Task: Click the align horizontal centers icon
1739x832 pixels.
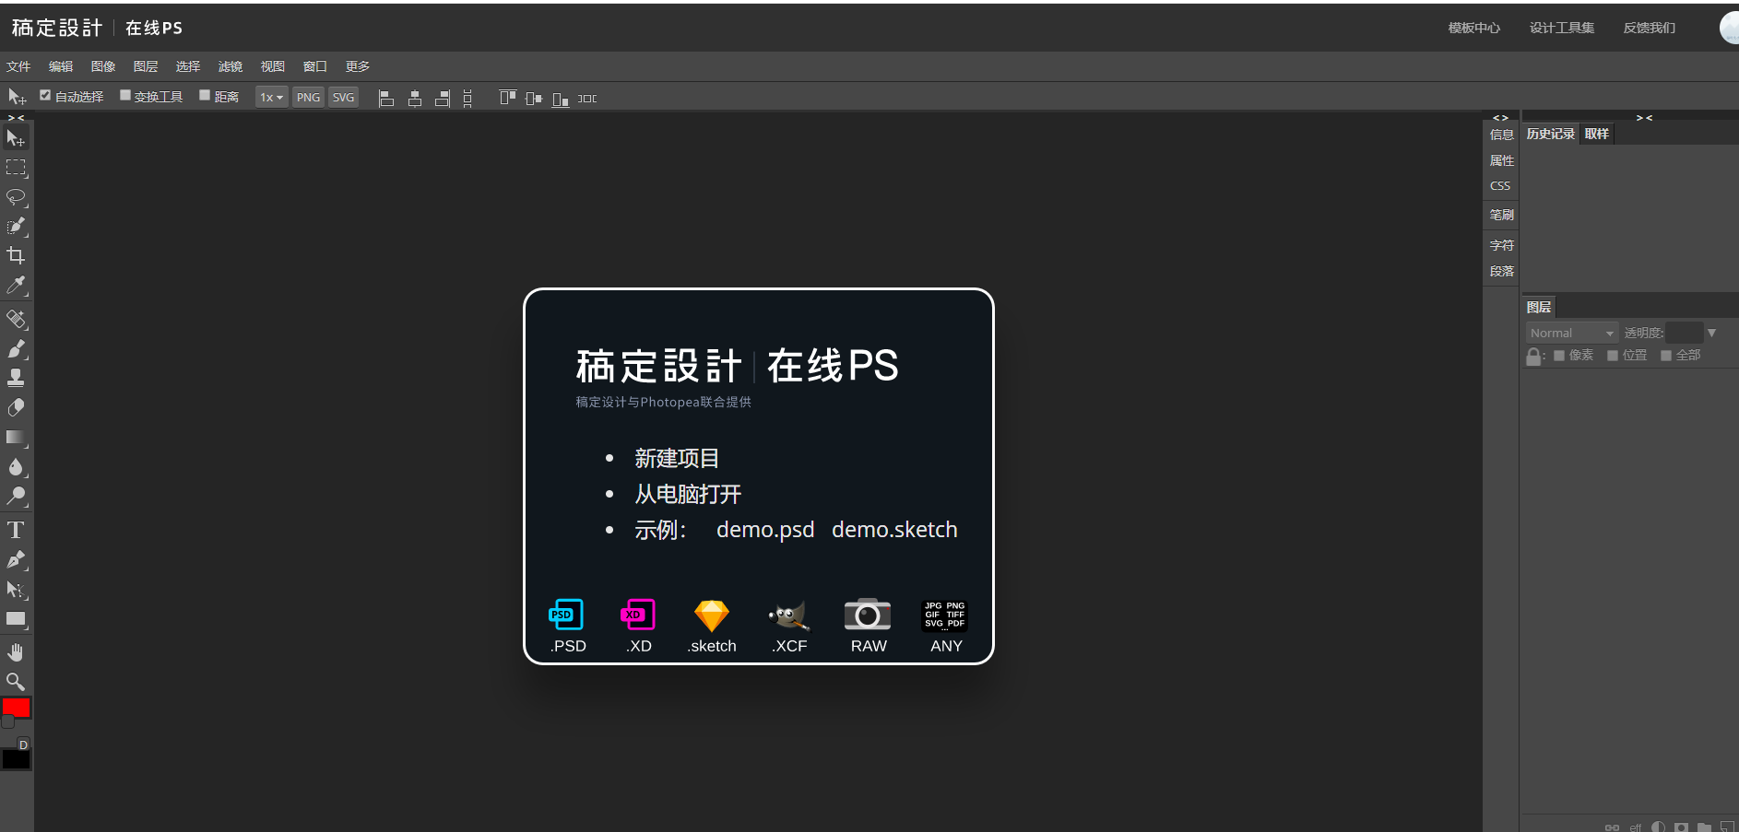Action: point(415,98)
